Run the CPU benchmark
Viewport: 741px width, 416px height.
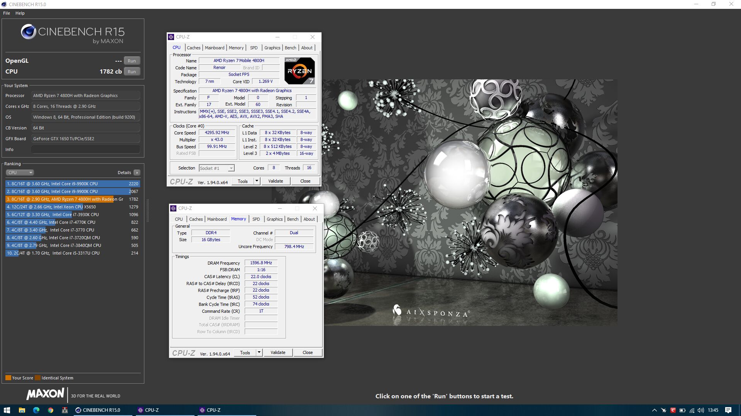click(132, 72)
